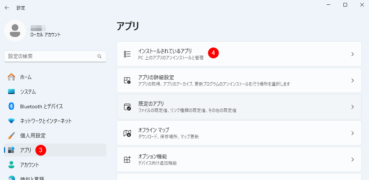Viewport: 369px width, 180px height.
Task: Select アカウント in the sidebar
Action: point(55,165)
